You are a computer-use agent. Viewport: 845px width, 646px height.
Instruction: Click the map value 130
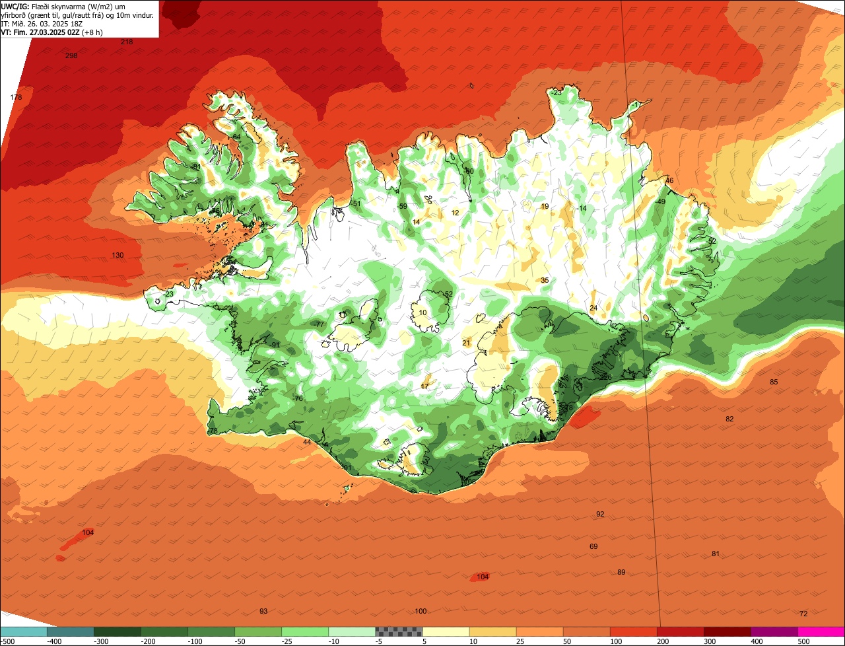point(118,255)
